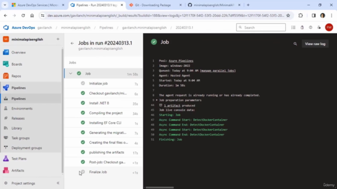Open the manage parallel jobs link
Screen dimensions: 337x189
tap(217, 71)
